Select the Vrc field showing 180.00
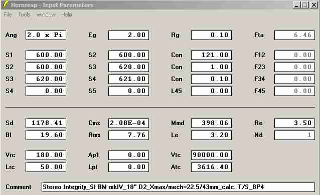This screenshot has width=320, height=195. tap(46, 155)
